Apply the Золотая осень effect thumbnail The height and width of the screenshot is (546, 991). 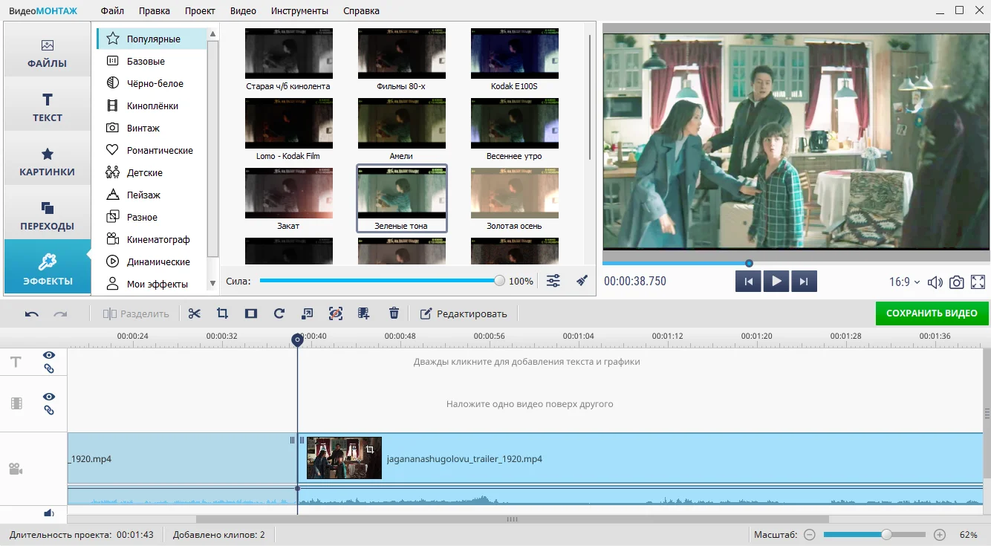[514, 193]
